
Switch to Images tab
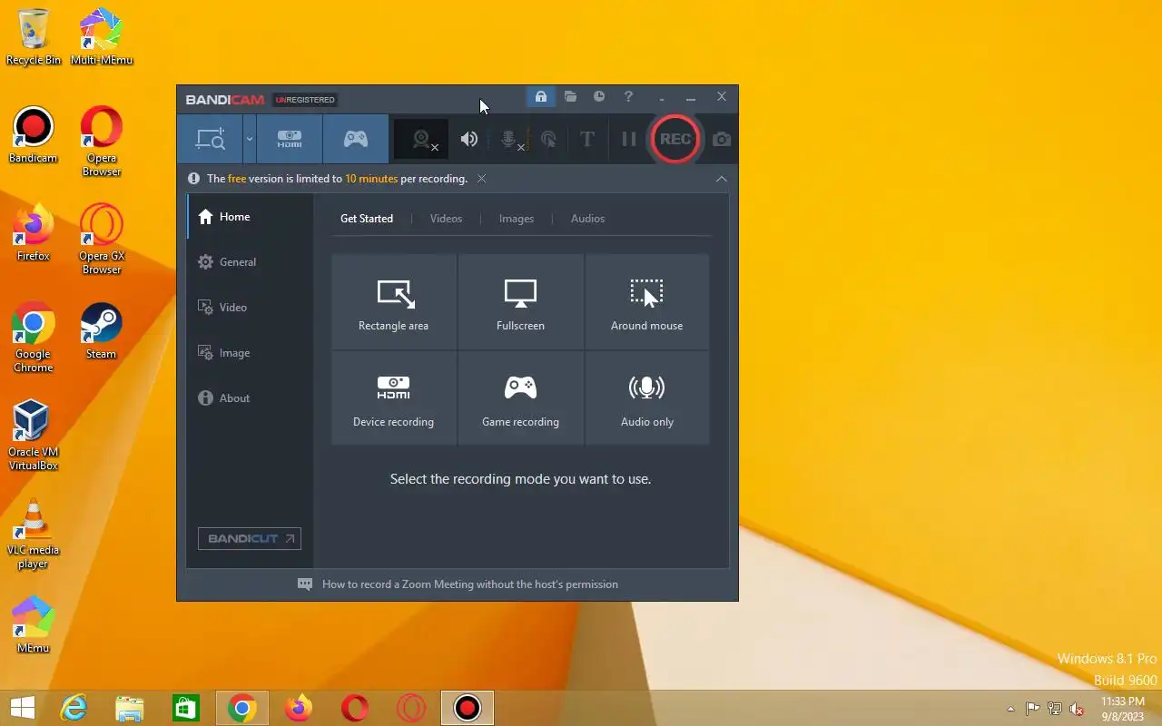(517, 219)
